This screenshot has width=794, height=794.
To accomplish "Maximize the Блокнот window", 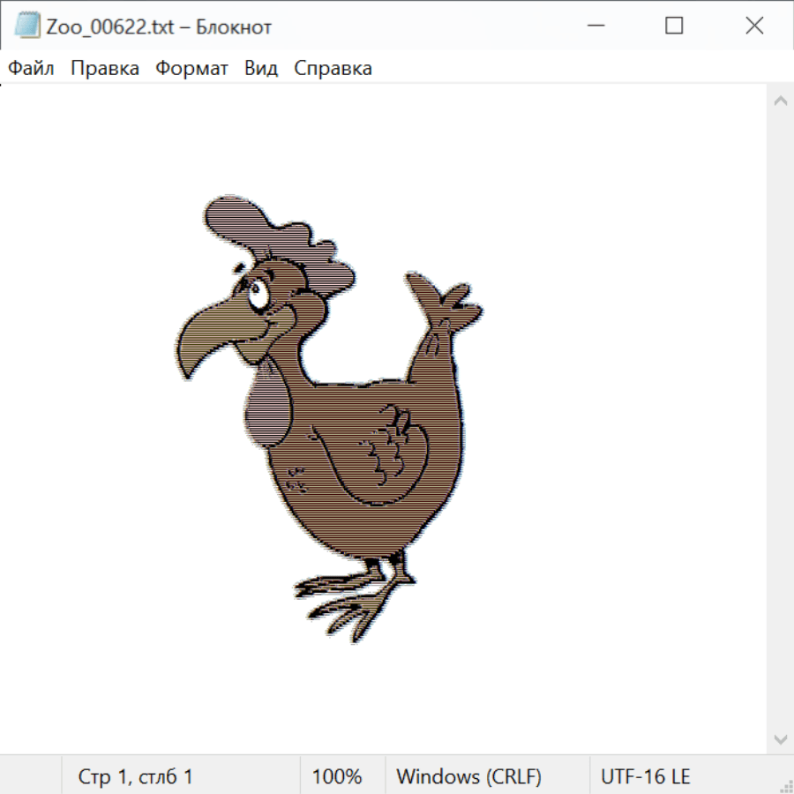I will click(x=674, y=26).
